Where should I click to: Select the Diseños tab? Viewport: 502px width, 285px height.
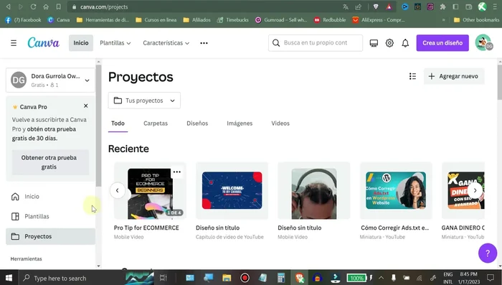tap(197, 123)
